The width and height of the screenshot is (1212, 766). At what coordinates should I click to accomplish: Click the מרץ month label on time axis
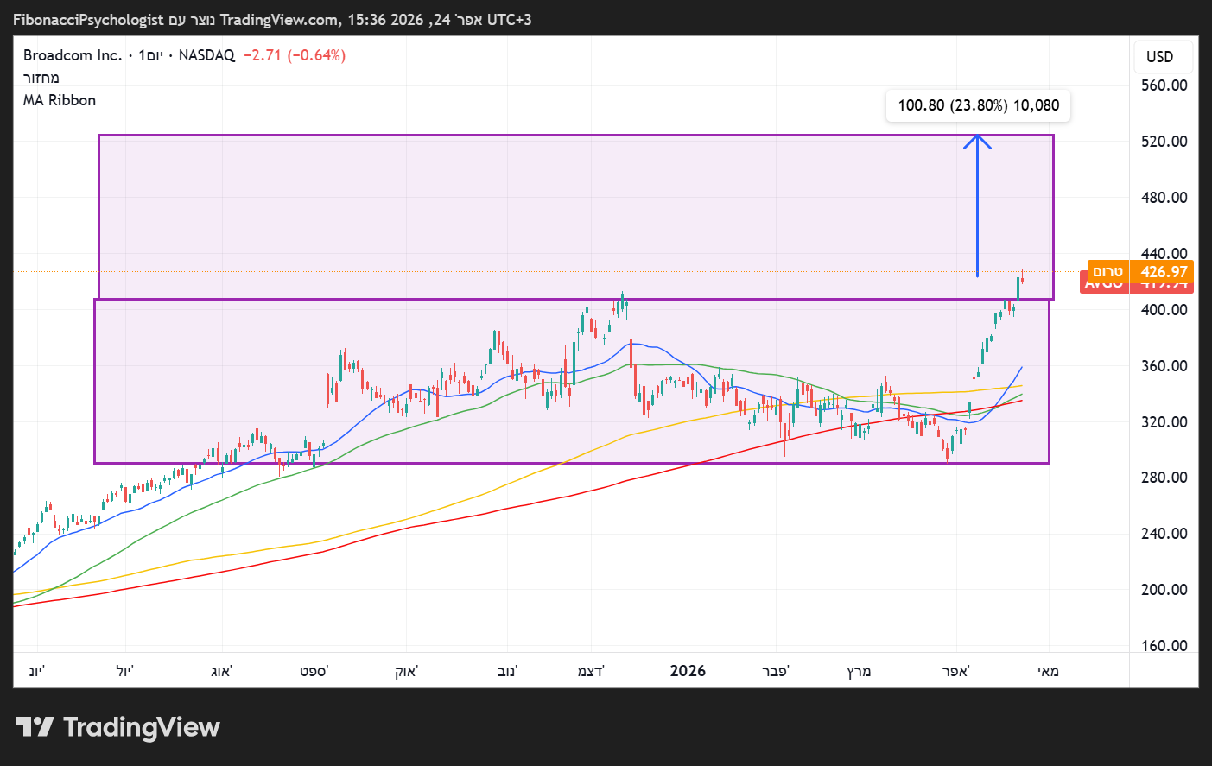pyautogui.click(x=859, y=671)
